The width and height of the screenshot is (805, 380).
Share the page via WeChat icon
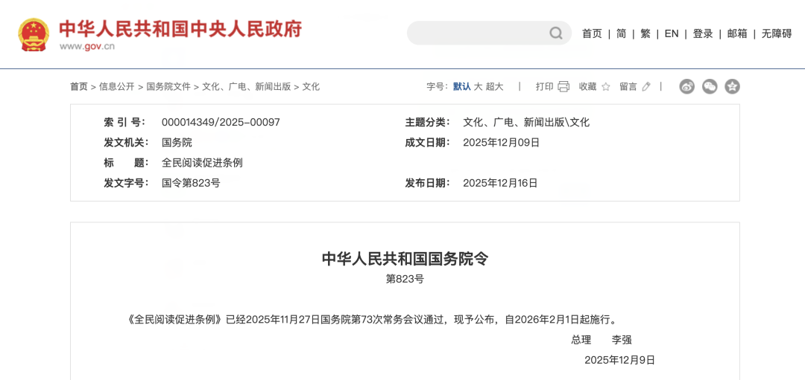click(x=710, y=86)
